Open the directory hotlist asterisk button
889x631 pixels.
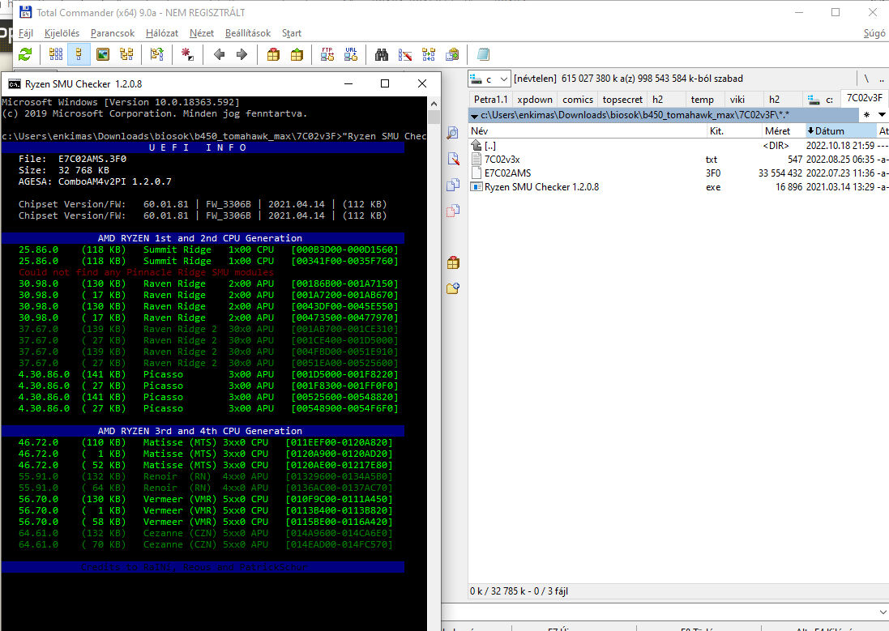point(866,114)
